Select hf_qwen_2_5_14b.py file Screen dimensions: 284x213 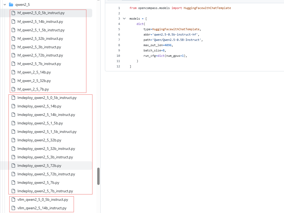(x=34, y=72)
